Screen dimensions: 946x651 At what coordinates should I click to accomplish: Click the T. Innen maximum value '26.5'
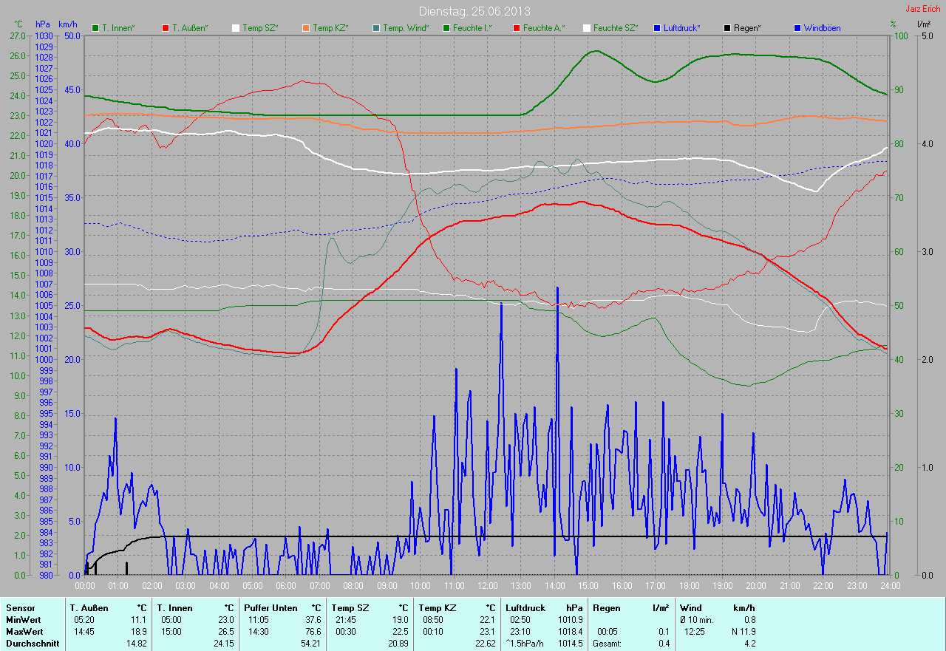[226, 631]
